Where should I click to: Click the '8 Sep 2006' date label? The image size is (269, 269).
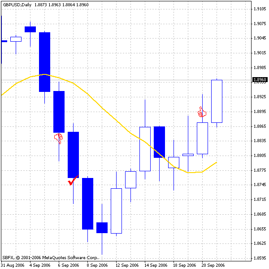pos(97,265)
